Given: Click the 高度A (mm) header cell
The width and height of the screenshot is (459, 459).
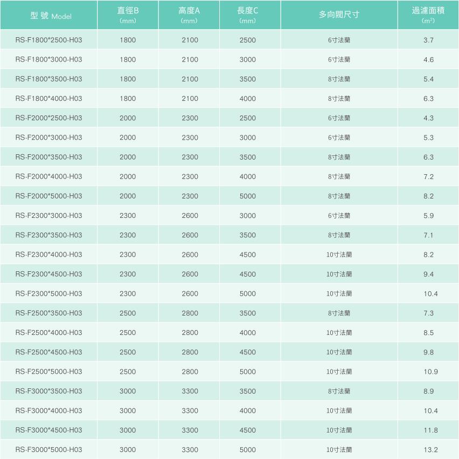Looking at the screenshot, I should coord(189,15).
